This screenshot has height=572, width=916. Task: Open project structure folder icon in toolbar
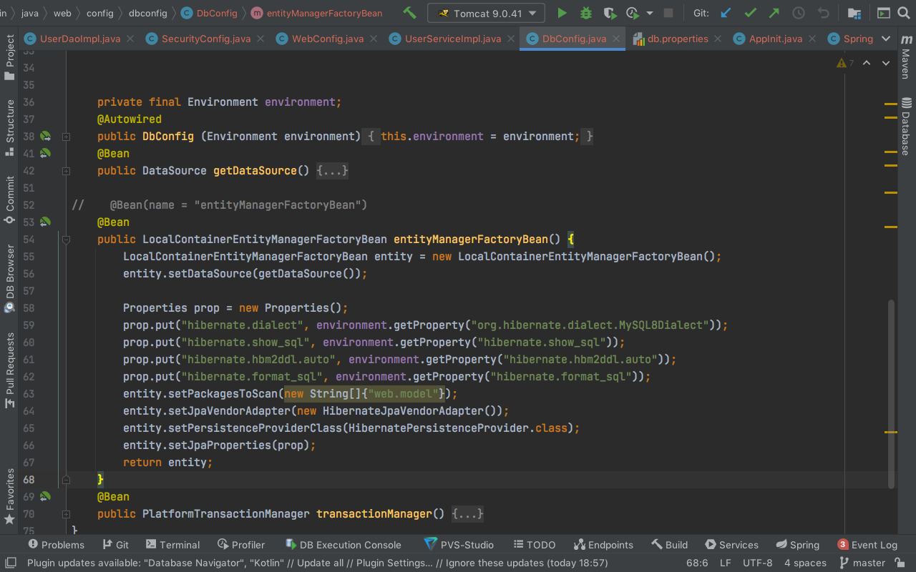click(854, 13)
